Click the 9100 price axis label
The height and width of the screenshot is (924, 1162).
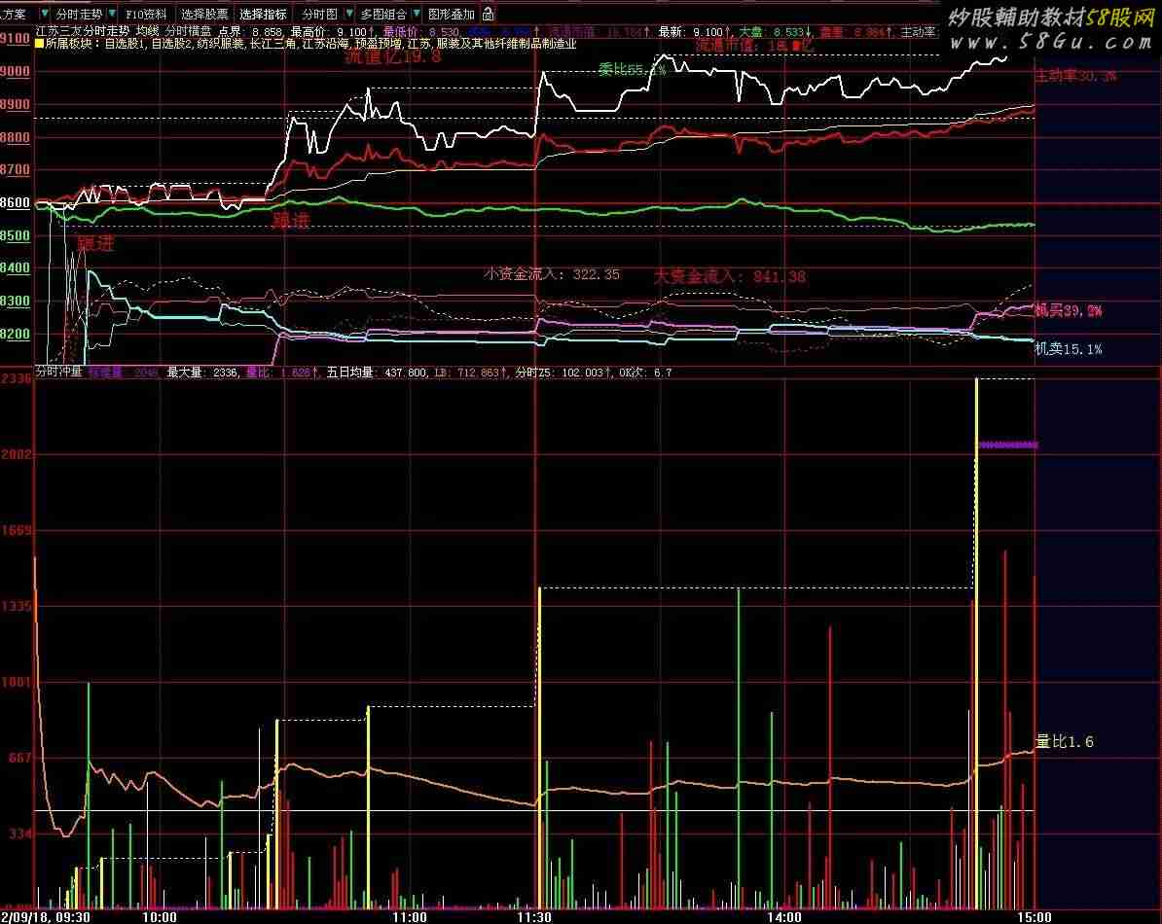tap(15, 38)
